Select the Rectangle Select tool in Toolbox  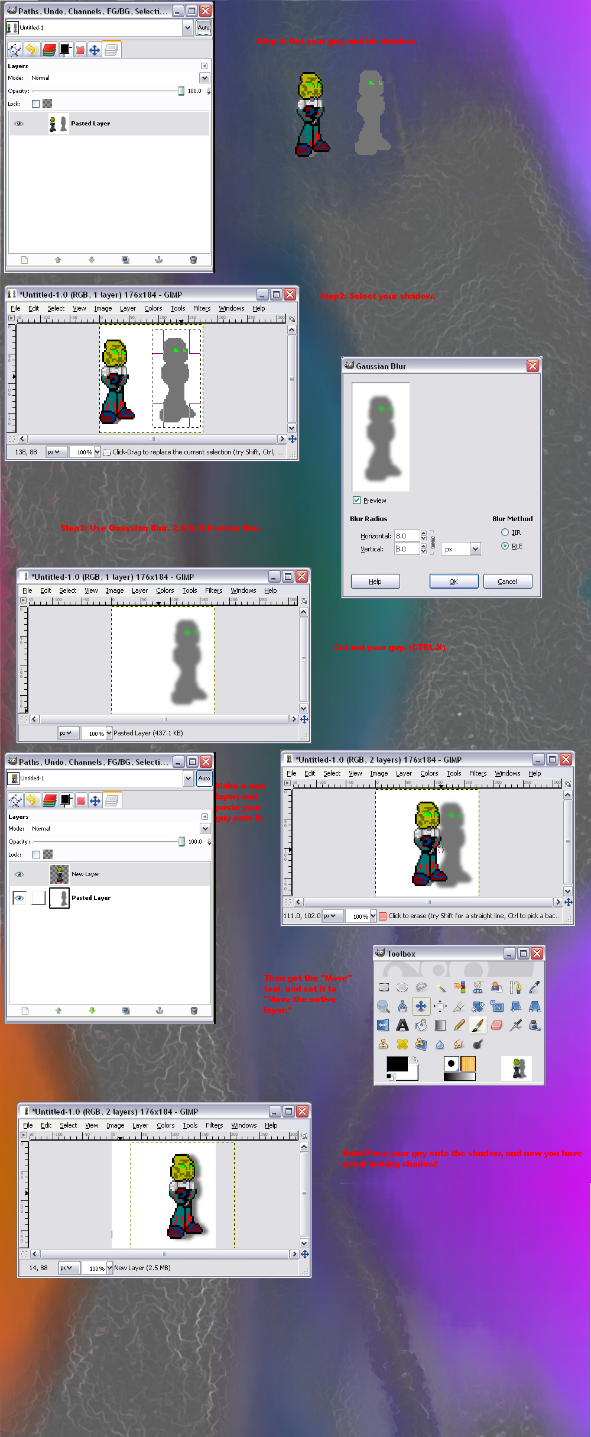384,987
